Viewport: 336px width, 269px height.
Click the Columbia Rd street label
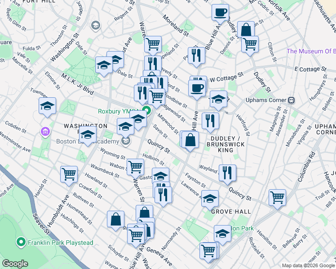pos(307,167)
